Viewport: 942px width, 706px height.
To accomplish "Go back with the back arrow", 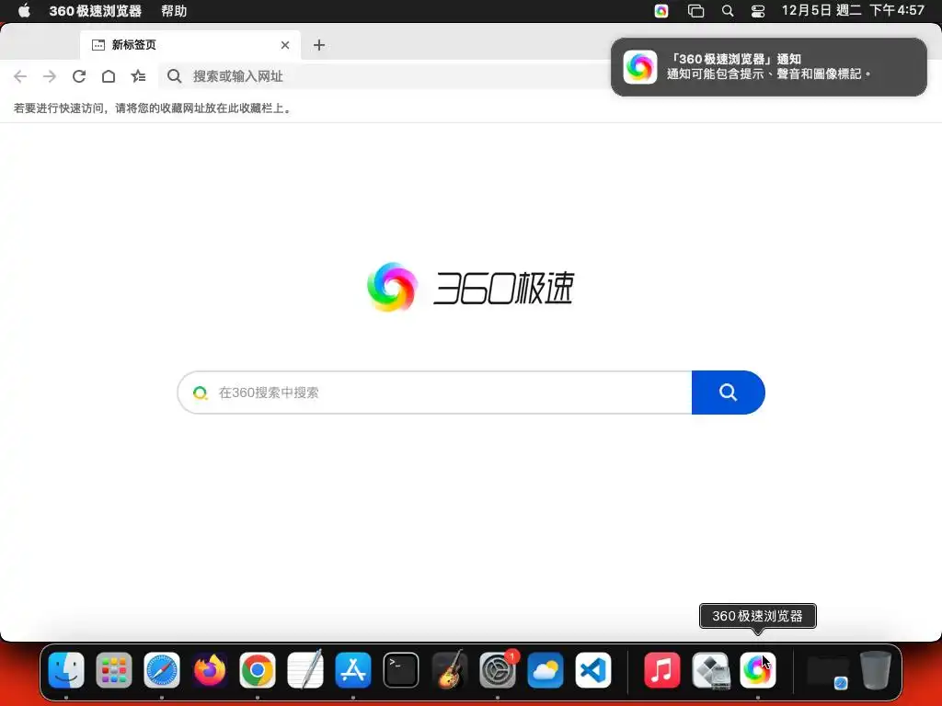I will click(x=20, y=76).
